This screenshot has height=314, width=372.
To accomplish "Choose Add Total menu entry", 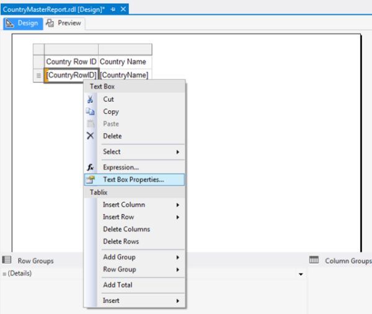I will [135, 285].
